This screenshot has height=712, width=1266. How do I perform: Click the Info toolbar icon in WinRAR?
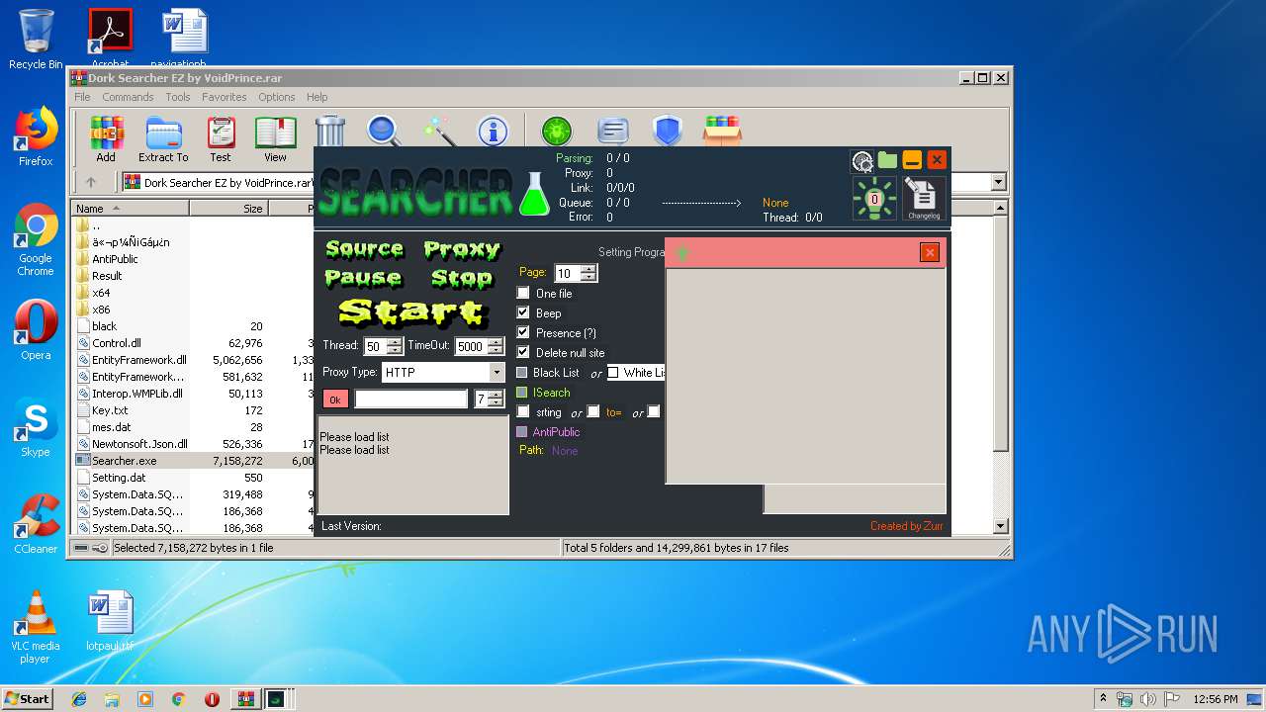coord(493,131)
